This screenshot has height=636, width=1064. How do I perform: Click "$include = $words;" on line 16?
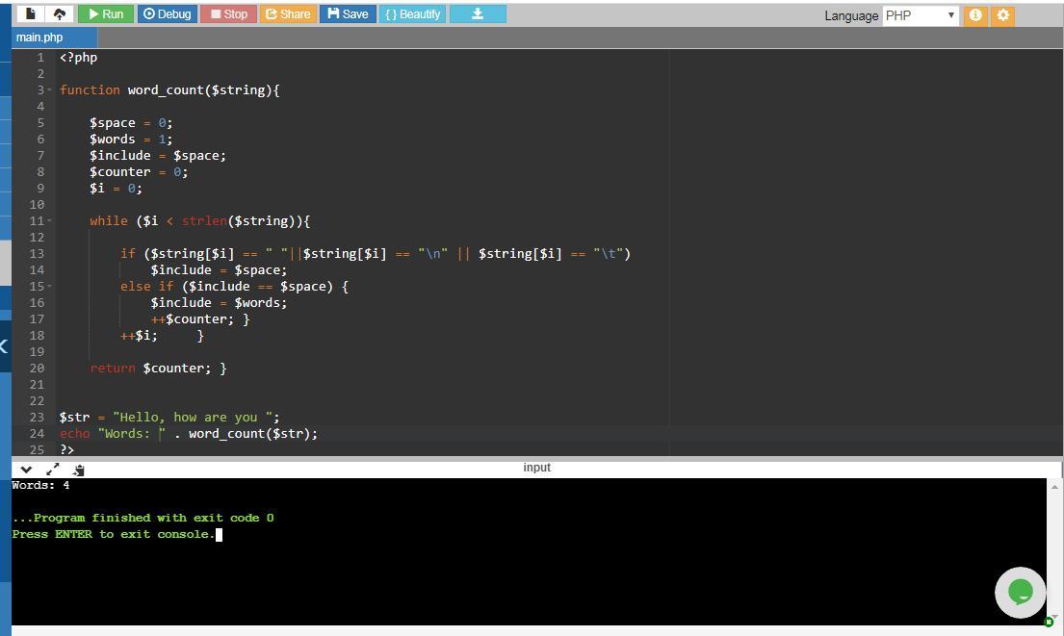pyautogui.click(x=219, y=303)
